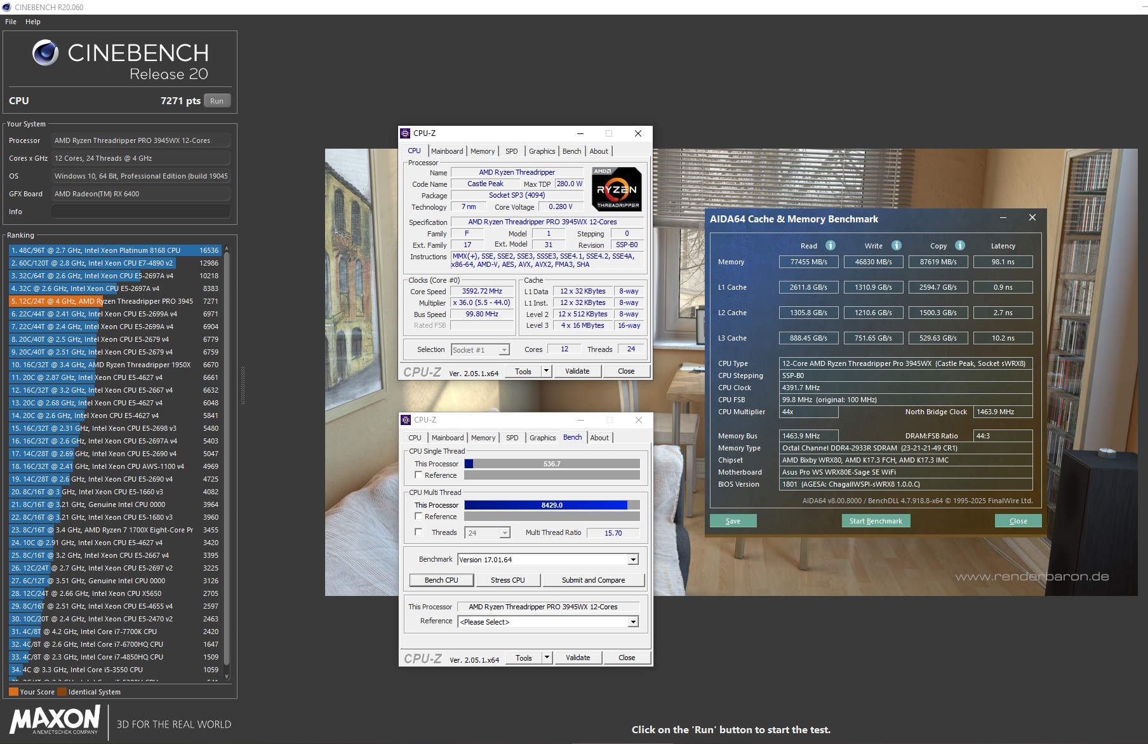Open About tab in upper CPU-Z

[599, 151]
